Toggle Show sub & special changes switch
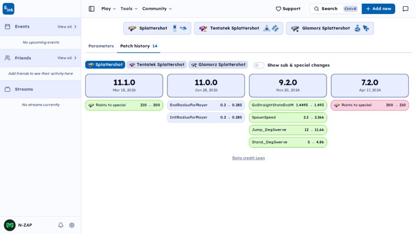416x234 pixels. click(x=258, y=66)
